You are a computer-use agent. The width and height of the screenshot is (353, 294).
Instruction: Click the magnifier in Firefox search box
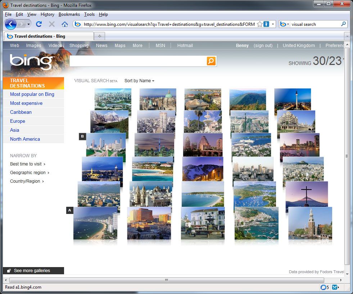pyautogui.click(x=343, y=24)
